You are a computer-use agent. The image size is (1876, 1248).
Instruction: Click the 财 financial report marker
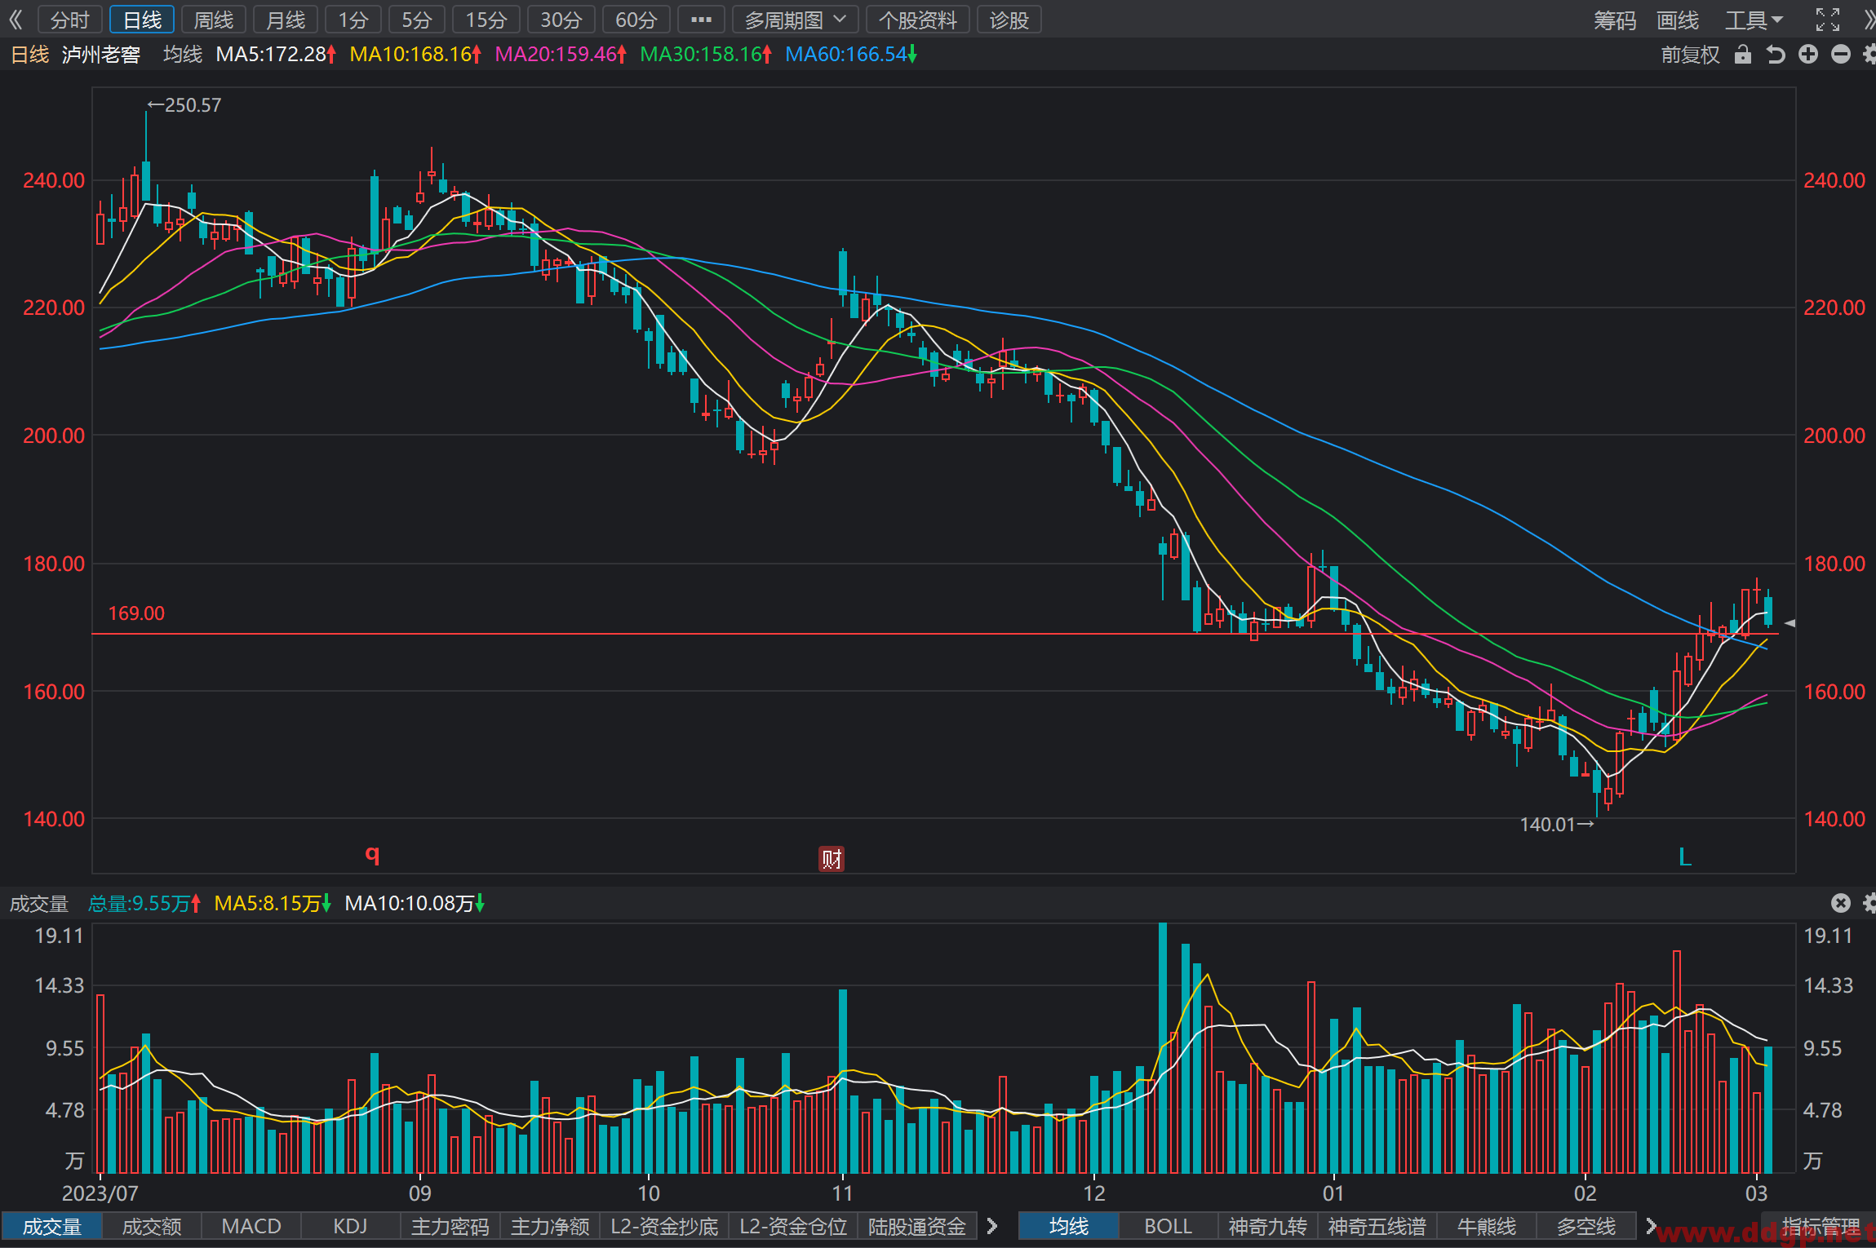(x=832, y=858)
